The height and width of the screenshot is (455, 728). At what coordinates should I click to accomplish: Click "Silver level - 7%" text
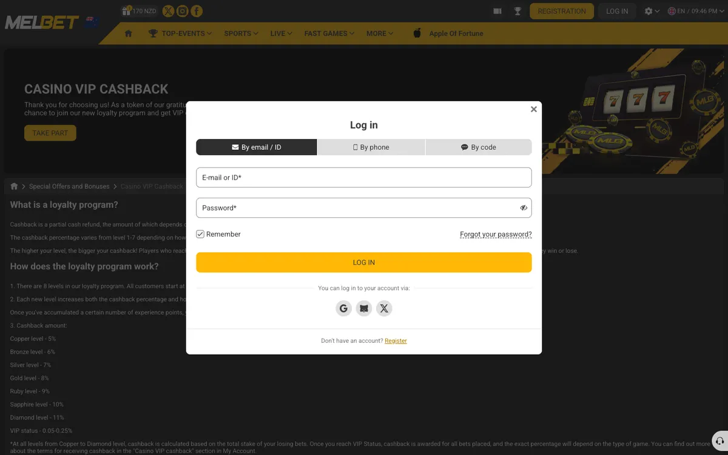pos(30,365)
